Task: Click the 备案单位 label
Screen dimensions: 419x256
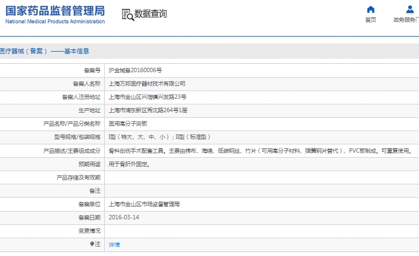Action: point(90,204)
